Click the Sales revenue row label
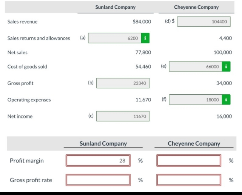This screenshot has height=195, width=242. 22,22
